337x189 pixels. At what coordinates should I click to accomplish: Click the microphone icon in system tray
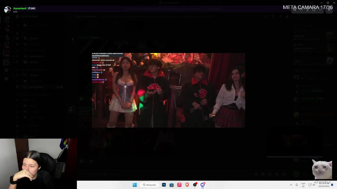point(297,185)
